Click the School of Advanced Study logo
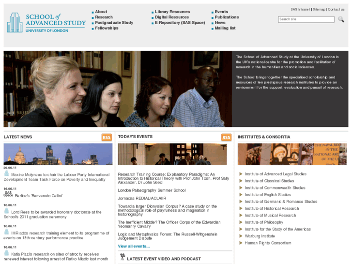Screen dimensions: 352x264 coord(46,22)
